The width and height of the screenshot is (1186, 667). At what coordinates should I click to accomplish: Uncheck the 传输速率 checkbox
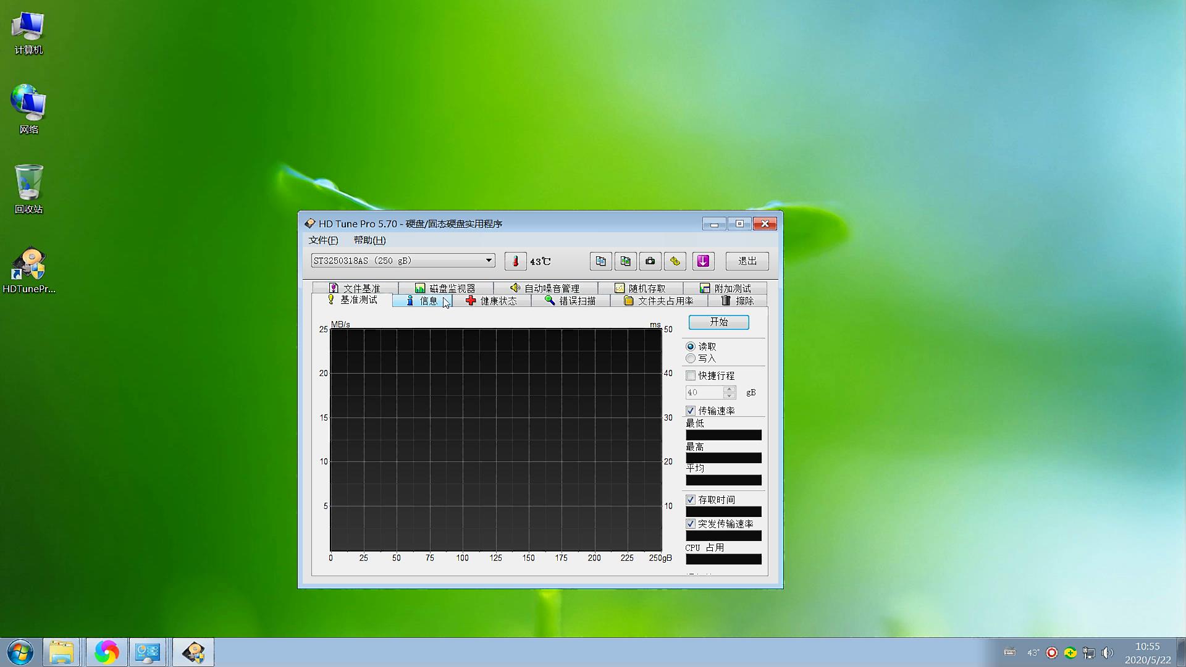coord(691,411)
